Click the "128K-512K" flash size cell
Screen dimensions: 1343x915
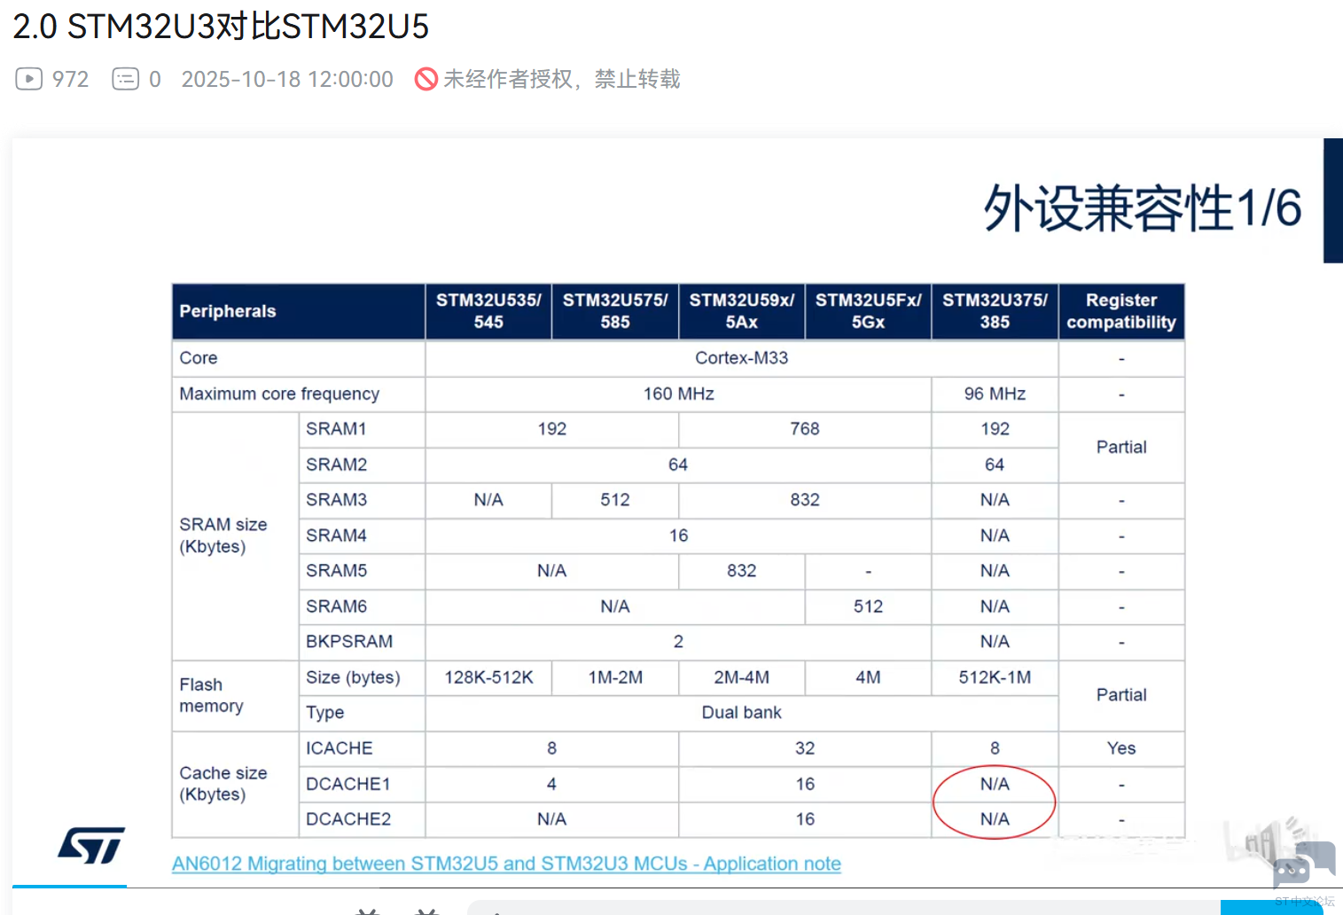(488, 677)
